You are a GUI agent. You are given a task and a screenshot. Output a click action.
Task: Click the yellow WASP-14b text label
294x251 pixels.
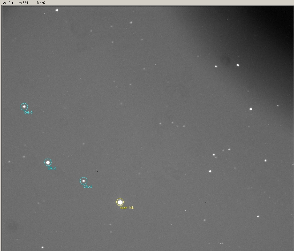coord(127,208)
